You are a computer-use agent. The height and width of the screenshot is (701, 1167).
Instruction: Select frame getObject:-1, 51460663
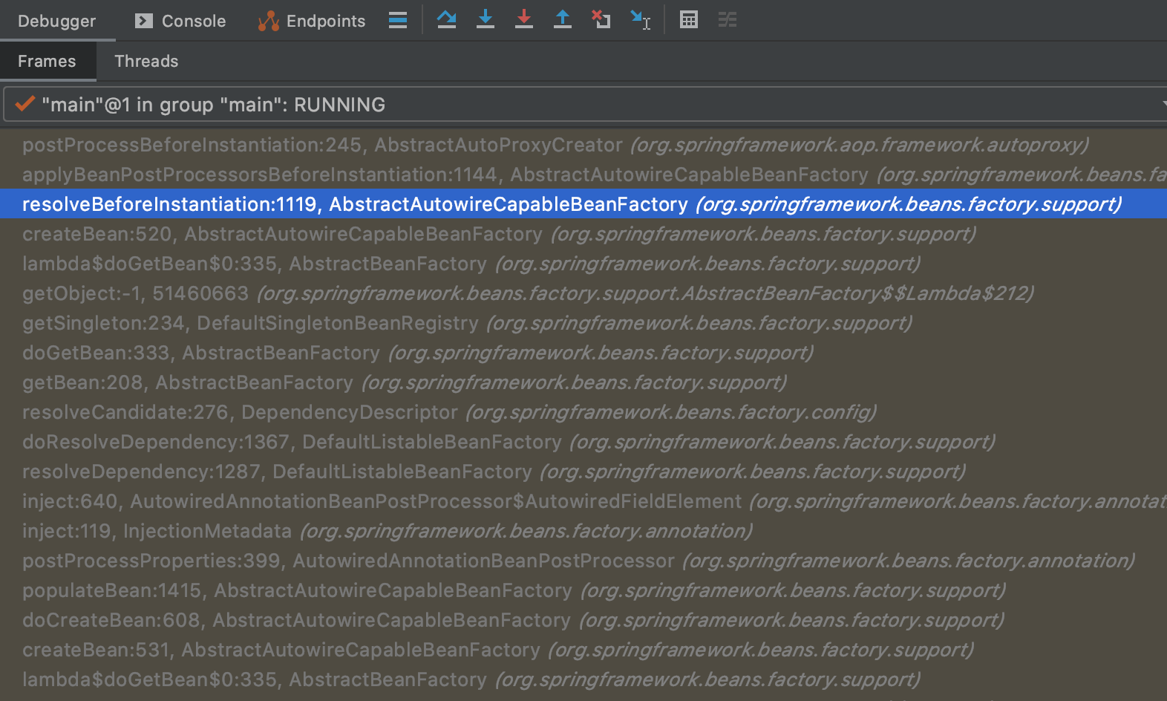tap(583, 293)
